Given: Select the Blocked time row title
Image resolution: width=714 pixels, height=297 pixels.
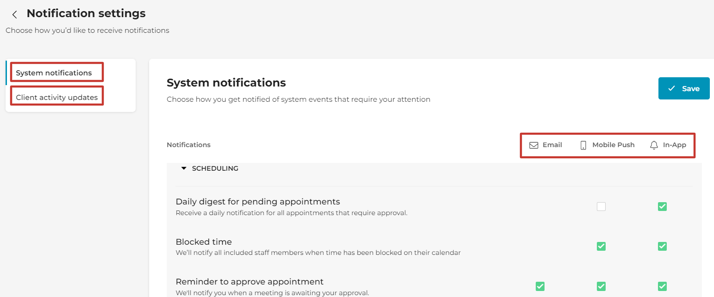Looking at the screenshot, I should [x=204, y=241].
